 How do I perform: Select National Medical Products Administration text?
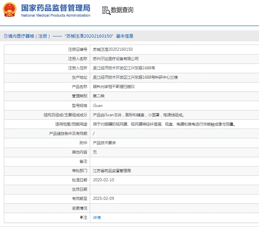pyautogui.click(x=56, y=15)
